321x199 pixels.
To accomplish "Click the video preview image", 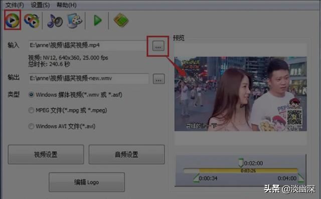I will pos(241,94).
